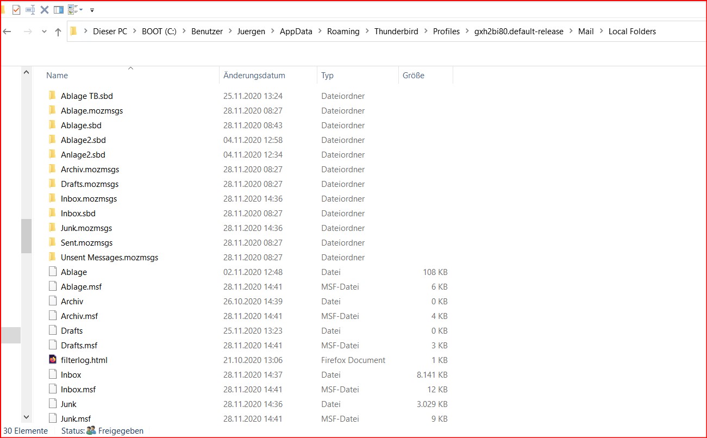Click the Properties icon in quick access toolbar
707x438 pixels.
pyautogui.click(x=16, y=10)
